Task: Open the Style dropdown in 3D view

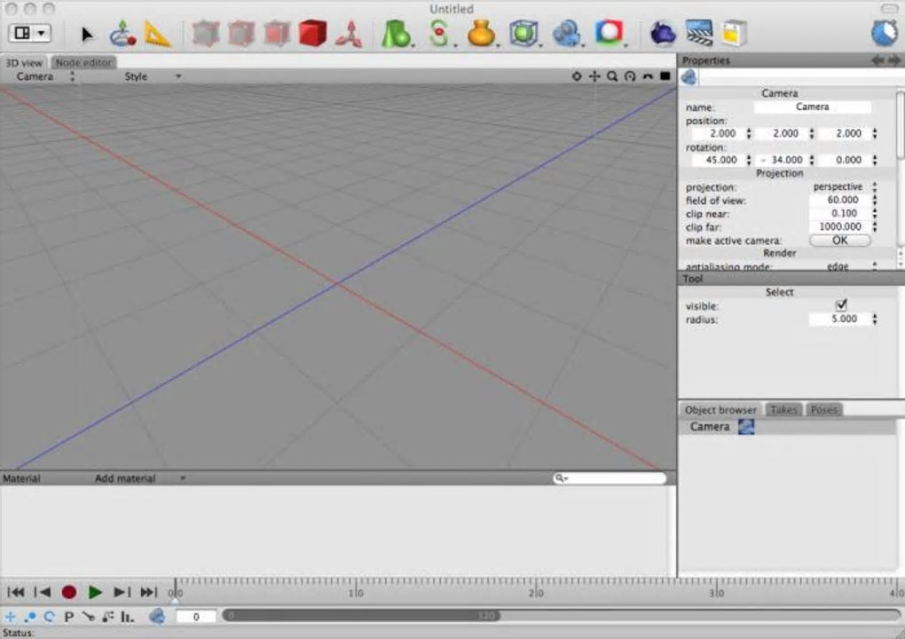Action: pyautogui.click(x=152, y=76)
